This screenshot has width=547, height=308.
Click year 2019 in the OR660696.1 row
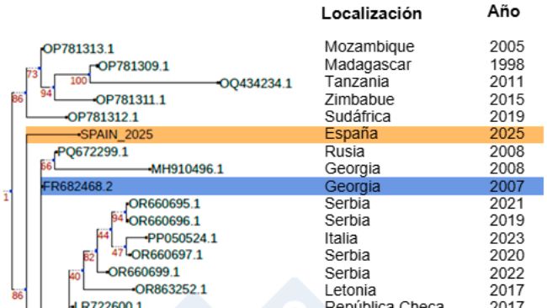click(x=507, y=220)
